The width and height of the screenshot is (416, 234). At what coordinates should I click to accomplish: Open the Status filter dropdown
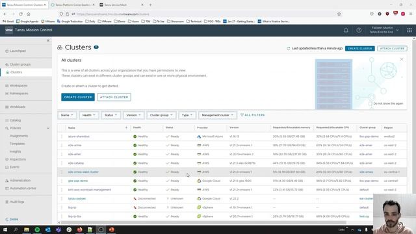tap(110, 115)
